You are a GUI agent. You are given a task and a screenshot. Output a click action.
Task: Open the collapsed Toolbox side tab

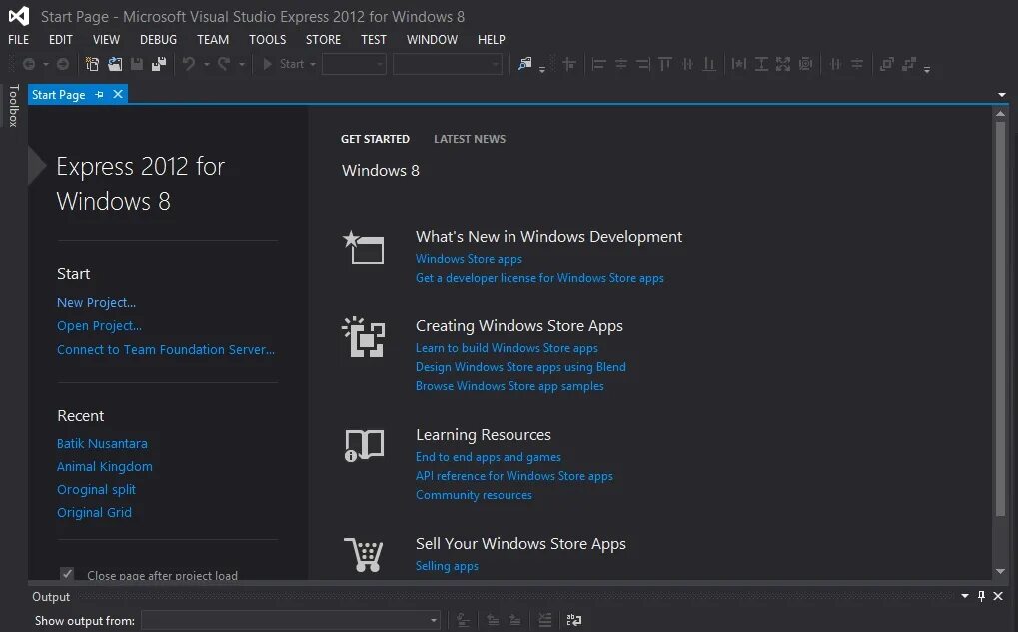point(14,105)
